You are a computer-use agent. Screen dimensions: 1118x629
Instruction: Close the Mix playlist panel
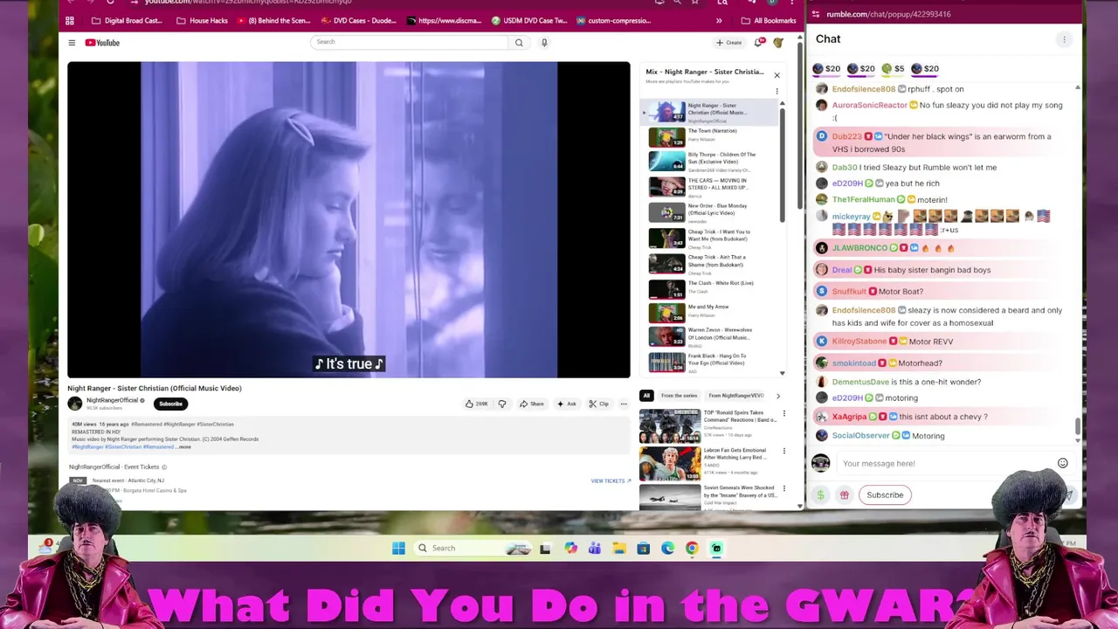pyautogui.click(x=776, y=75)
